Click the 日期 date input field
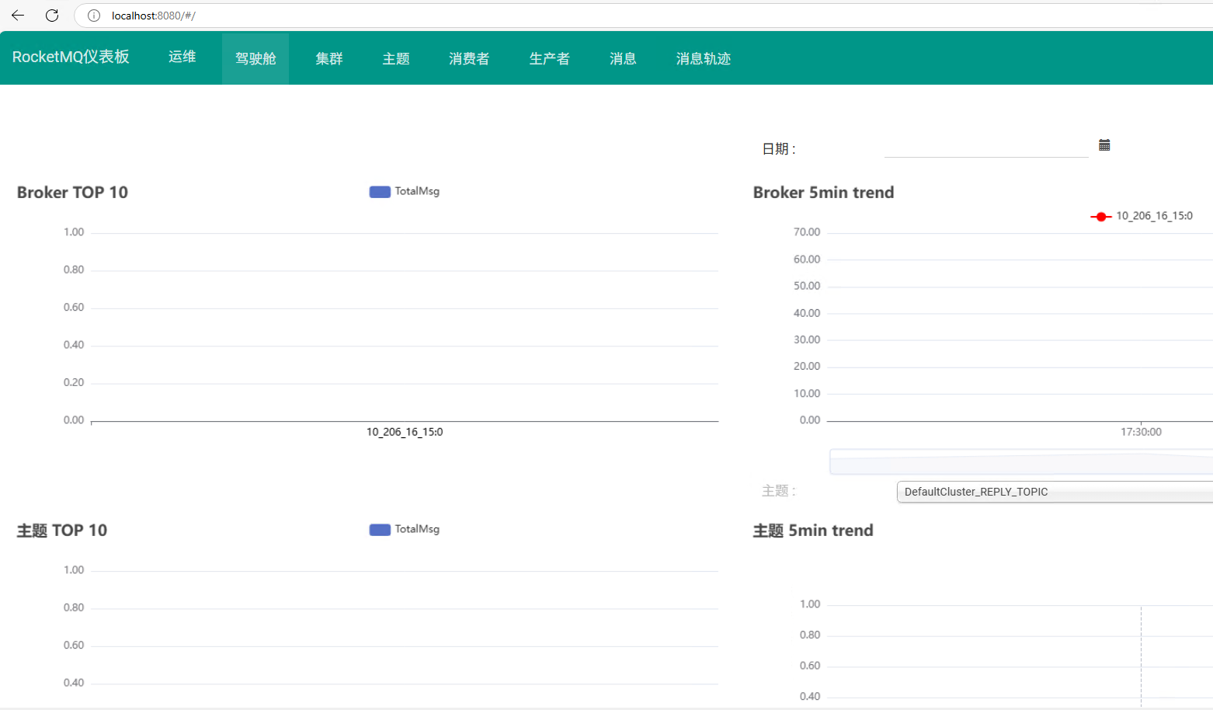The image size is (1213, 710). tap(985, 146)
